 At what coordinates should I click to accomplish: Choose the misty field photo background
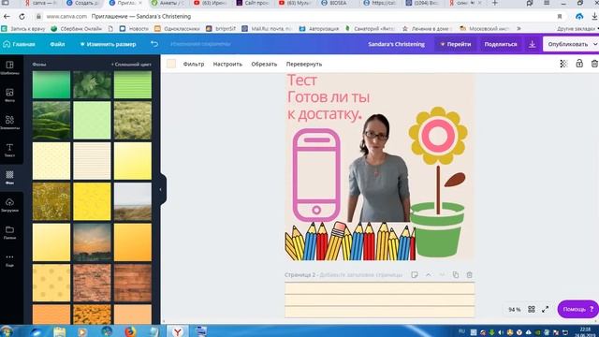[x=133, y=201]
